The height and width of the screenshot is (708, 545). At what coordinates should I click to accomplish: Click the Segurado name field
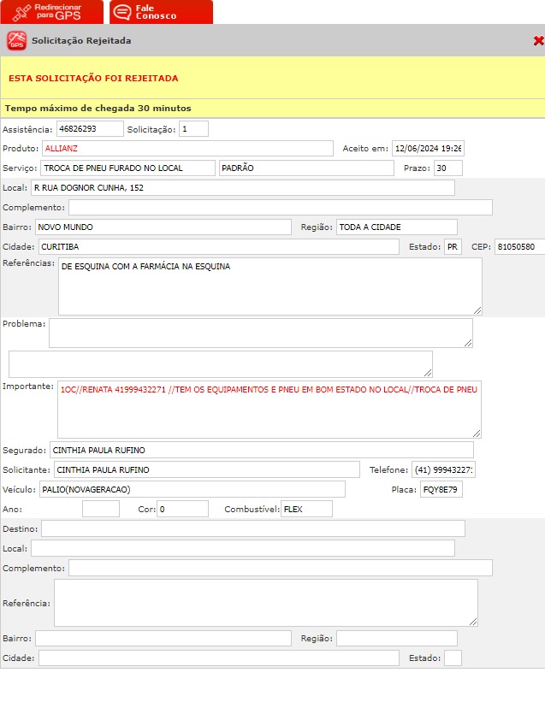261,450
